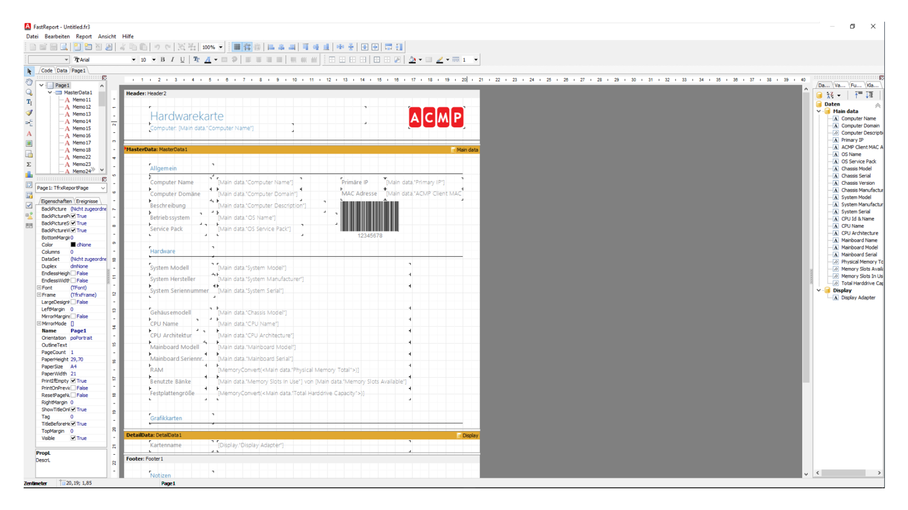Image resolution: width=908 pixels, height=510 pixels.
Task: Click the undo icon
Action: (x=157, y=47)
